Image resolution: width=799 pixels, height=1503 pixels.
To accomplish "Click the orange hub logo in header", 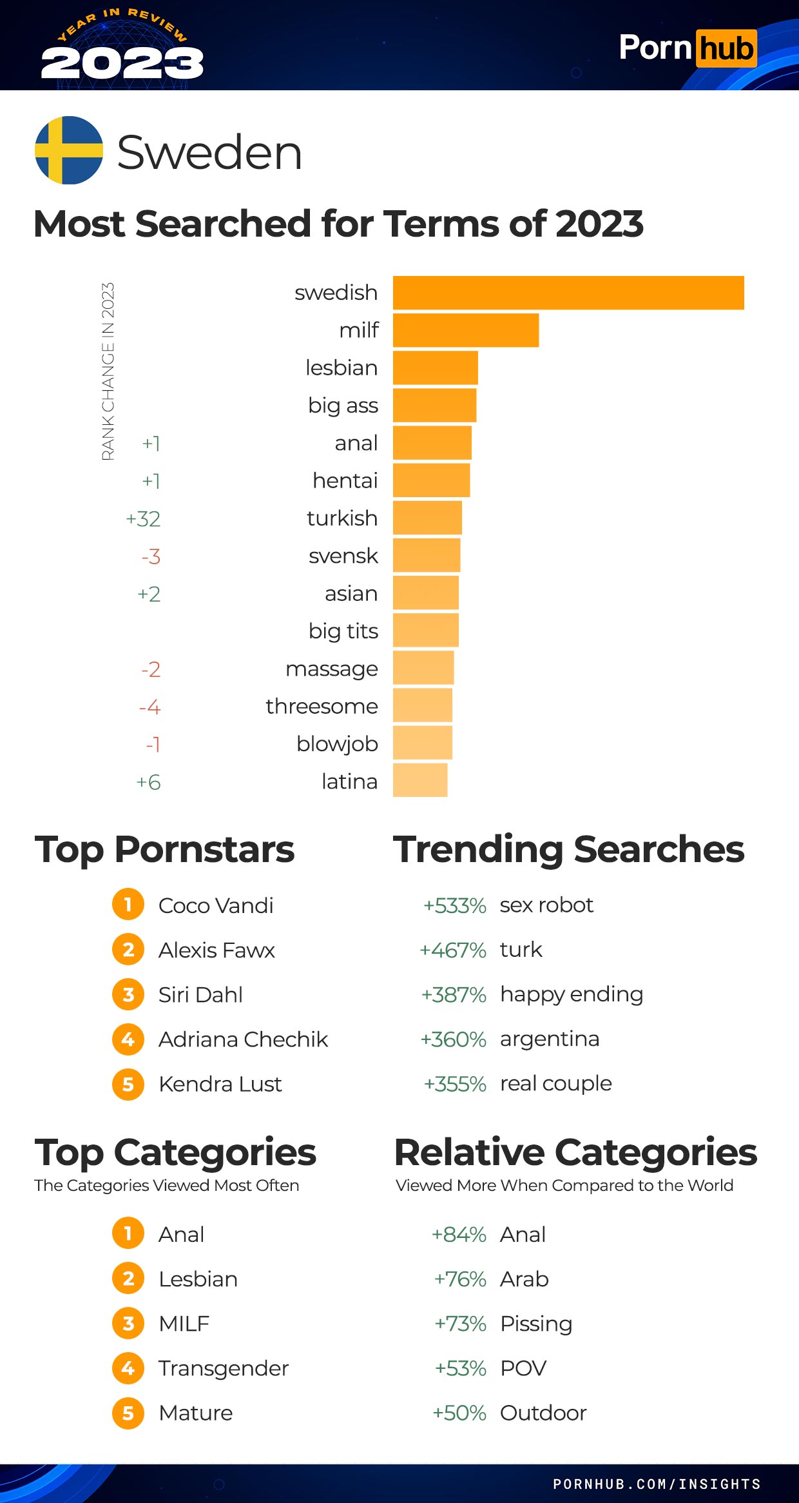I will [x=726, y=48].
